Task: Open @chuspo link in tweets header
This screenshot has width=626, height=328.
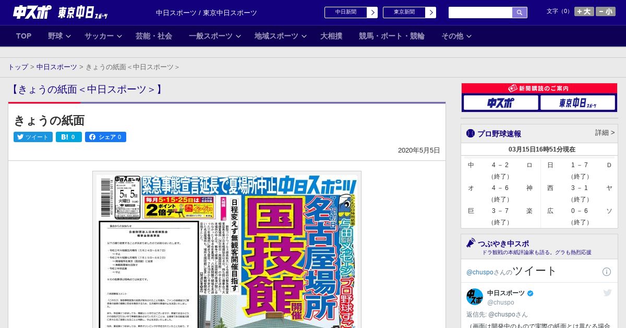Action: (479, 272)
